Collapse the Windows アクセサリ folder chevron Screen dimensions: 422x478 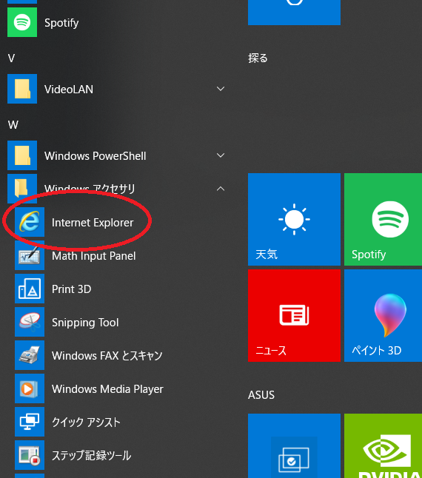point(221,189)
